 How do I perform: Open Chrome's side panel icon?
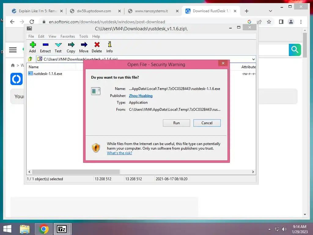pos(281,22)
